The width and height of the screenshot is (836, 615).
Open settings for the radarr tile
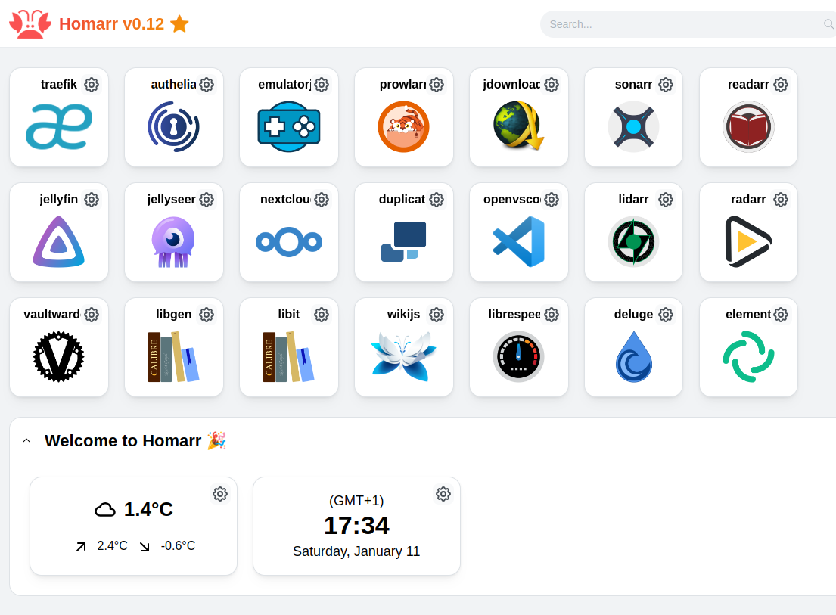pos(781,199)
